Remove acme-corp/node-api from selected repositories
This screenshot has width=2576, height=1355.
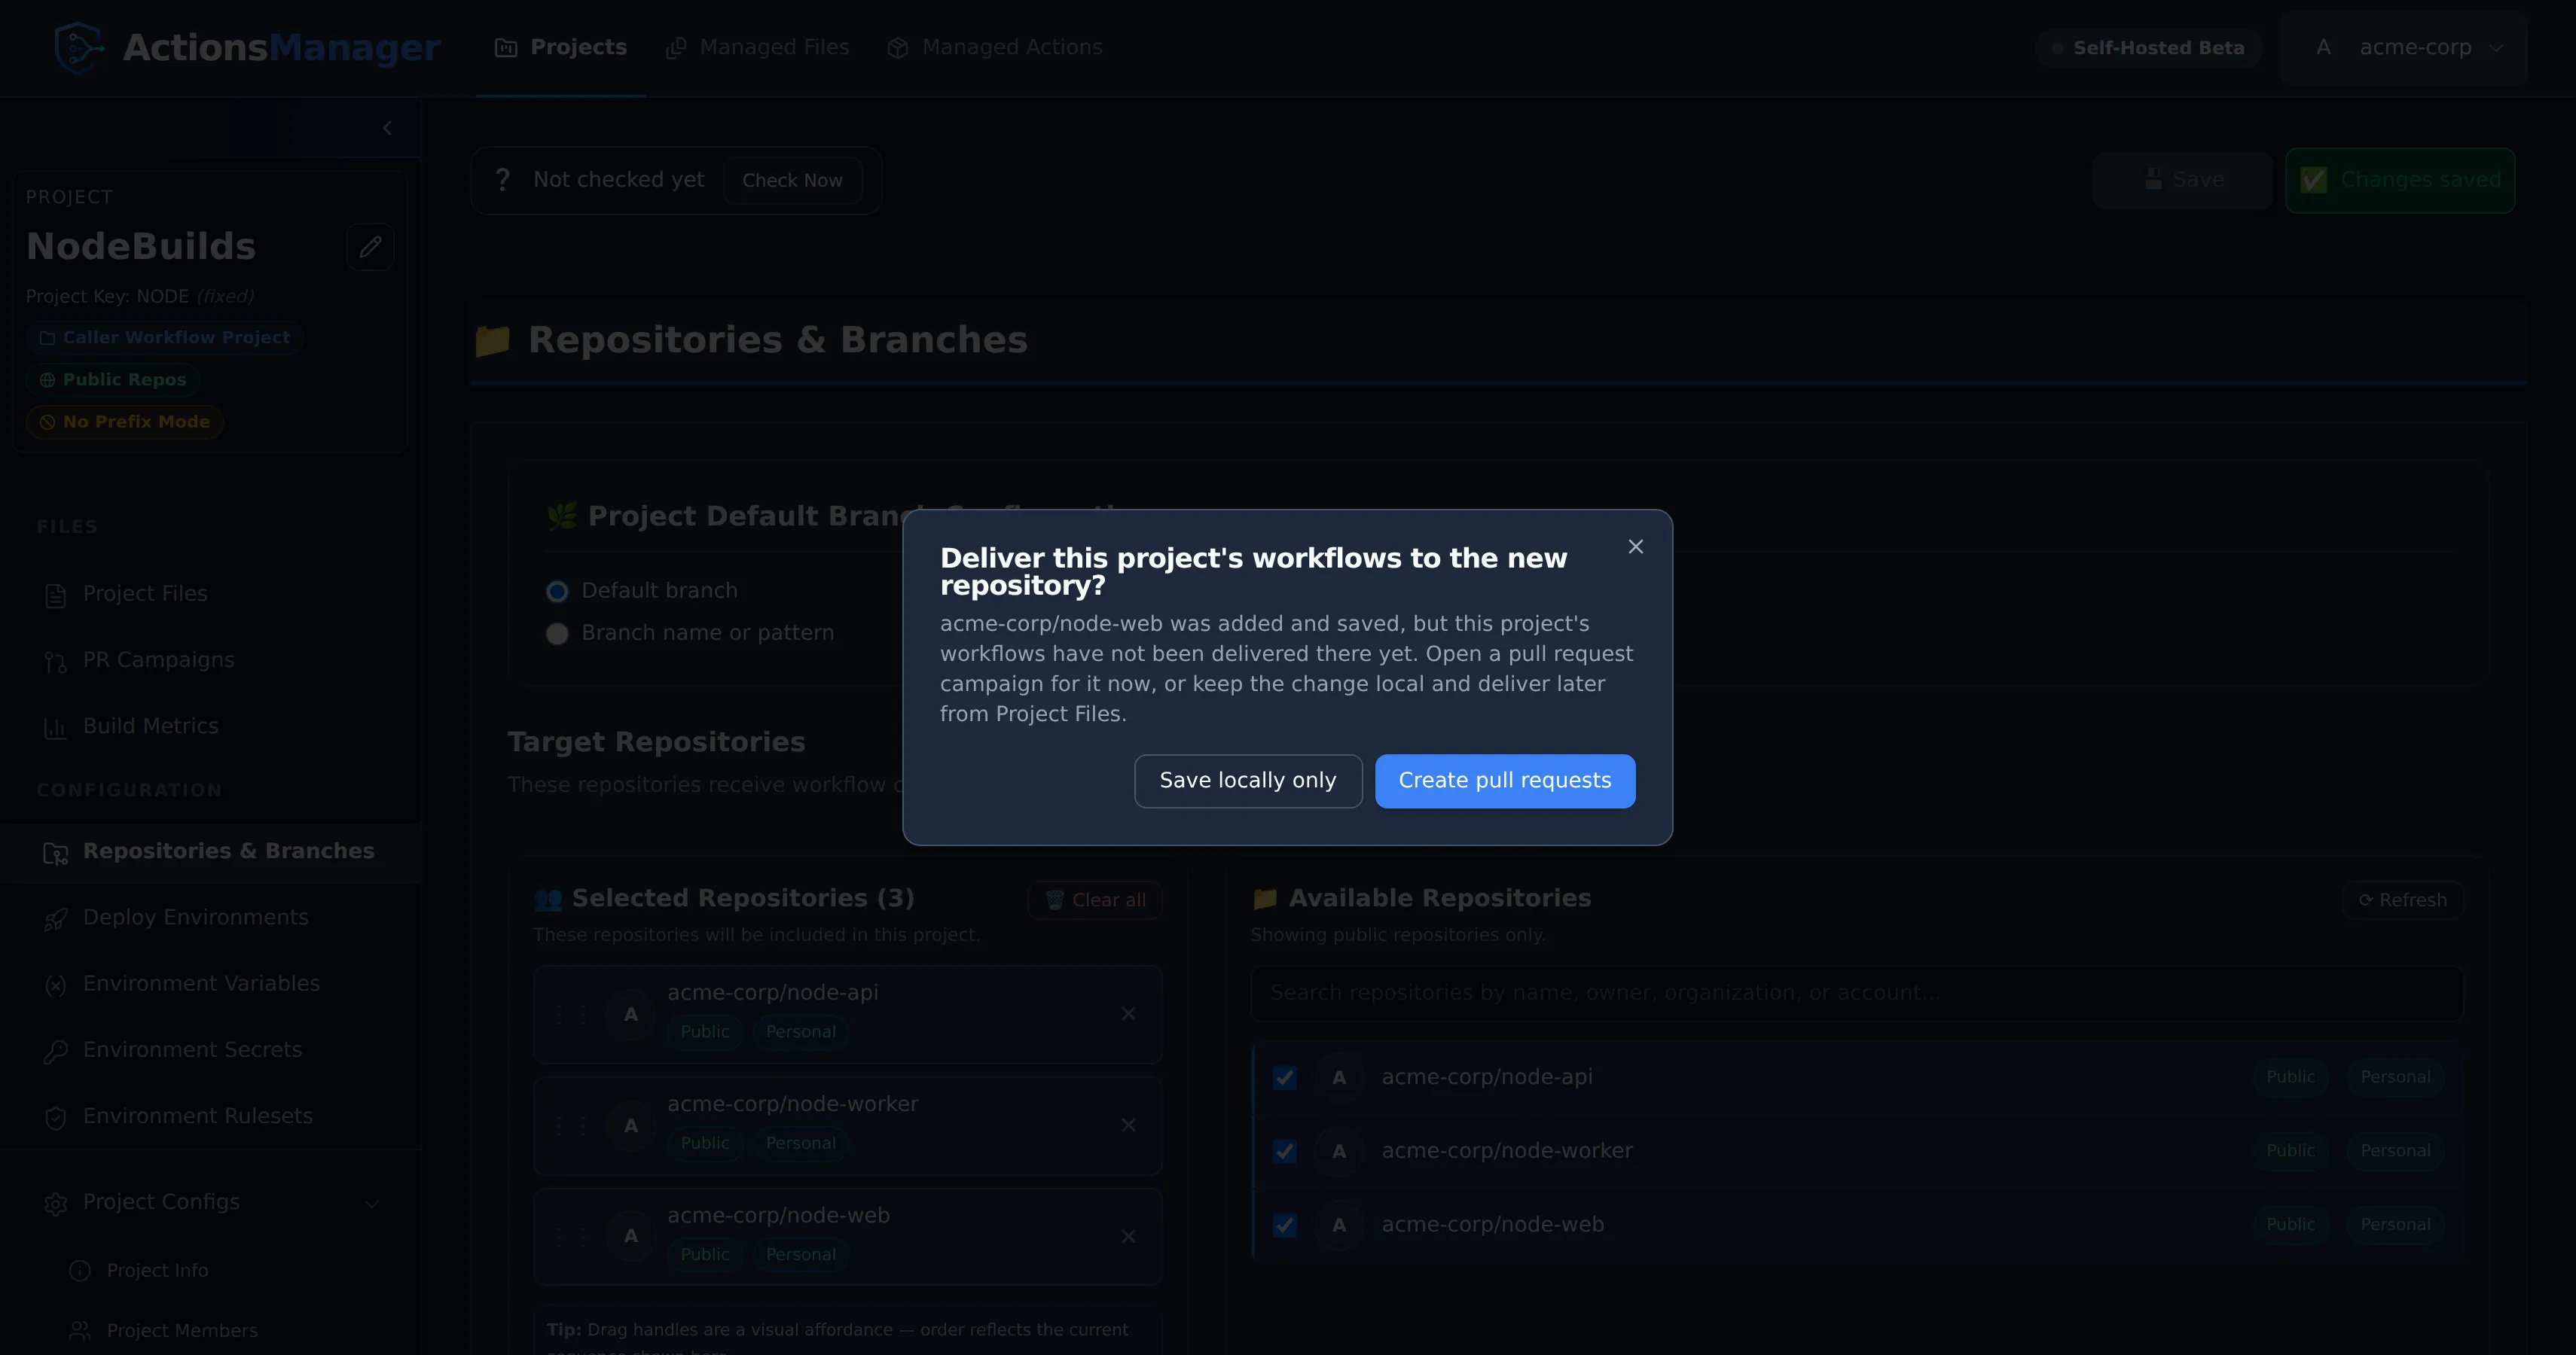1128,1013
